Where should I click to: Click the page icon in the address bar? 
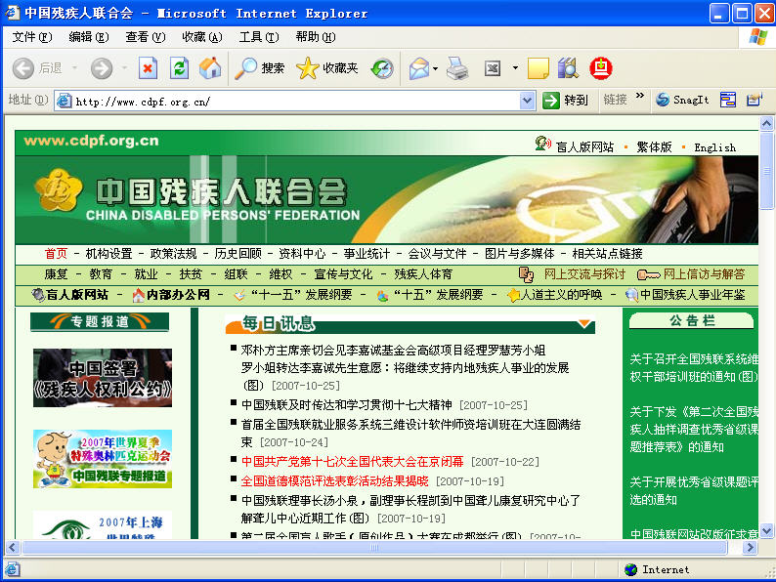(65, 101)
